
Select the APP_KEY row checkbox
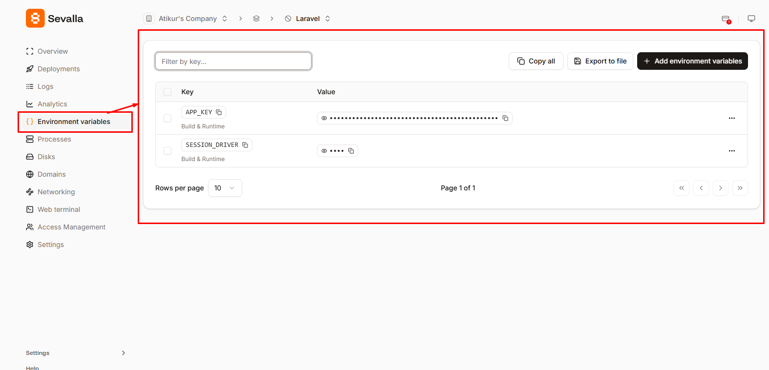point(167,118)
